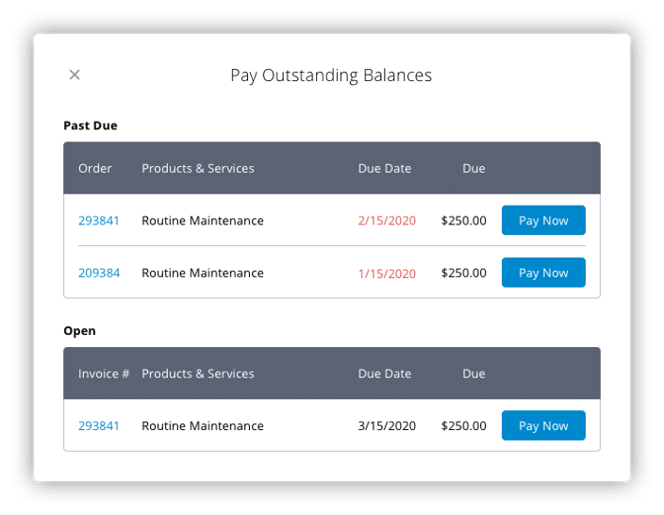Click the Invoice # column header
Viewport: 664px width, 515px height.
pyautogui.click(x=104, y=374)
